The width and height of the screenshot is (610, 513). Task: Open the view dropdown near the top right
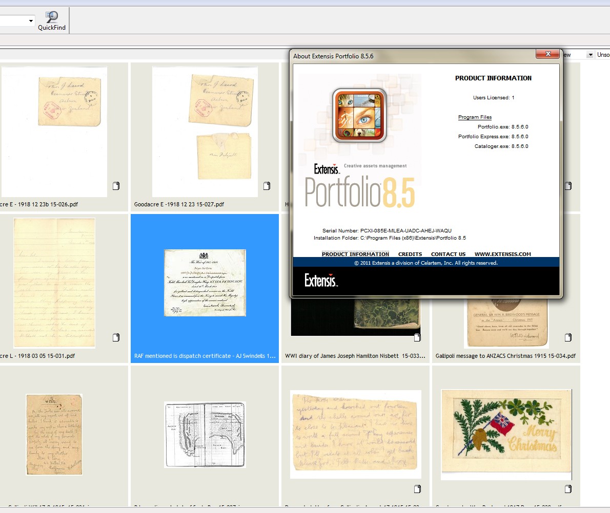(591, 54)
